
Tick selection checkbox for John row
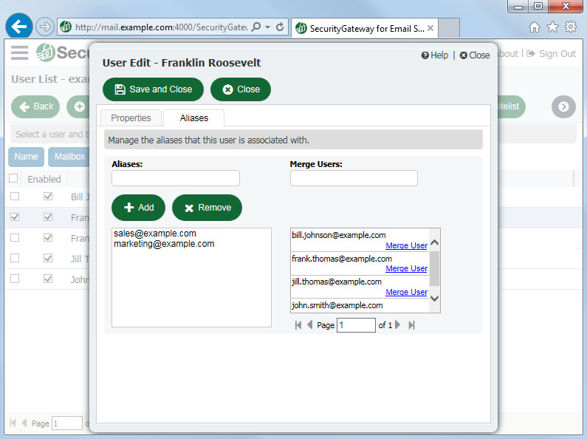15,279
